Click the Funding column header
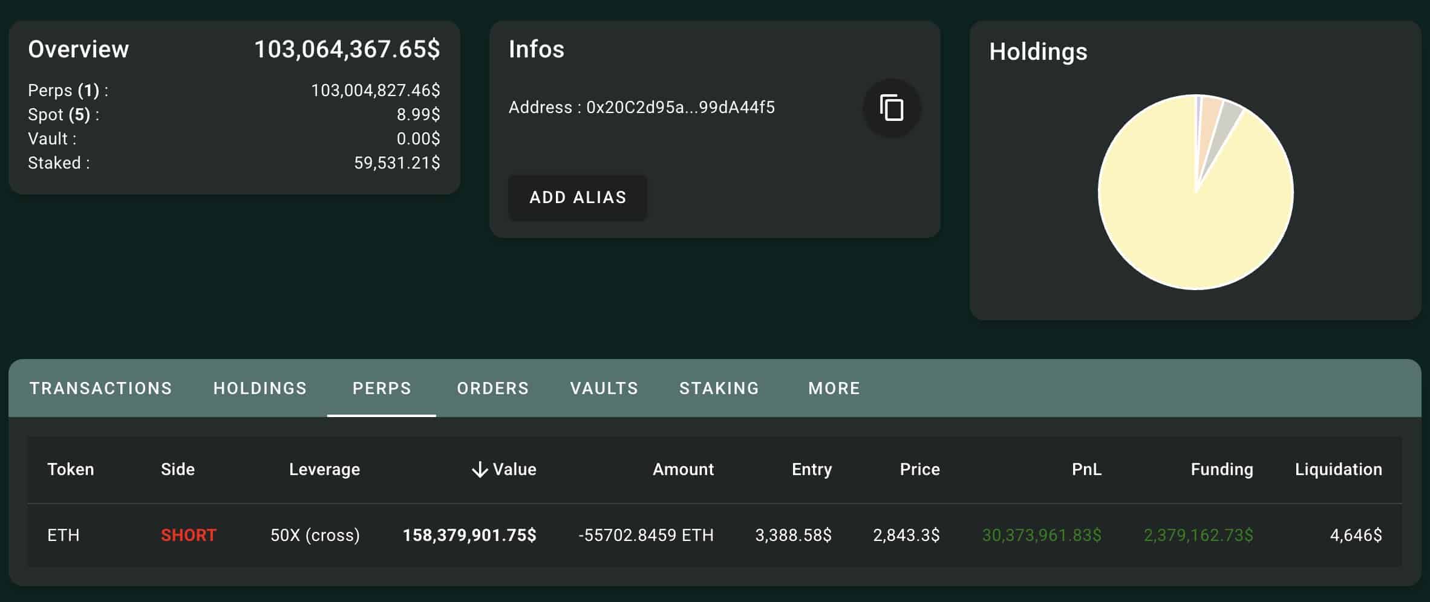Screen dimensions: 1430x602 point(1221,470)
